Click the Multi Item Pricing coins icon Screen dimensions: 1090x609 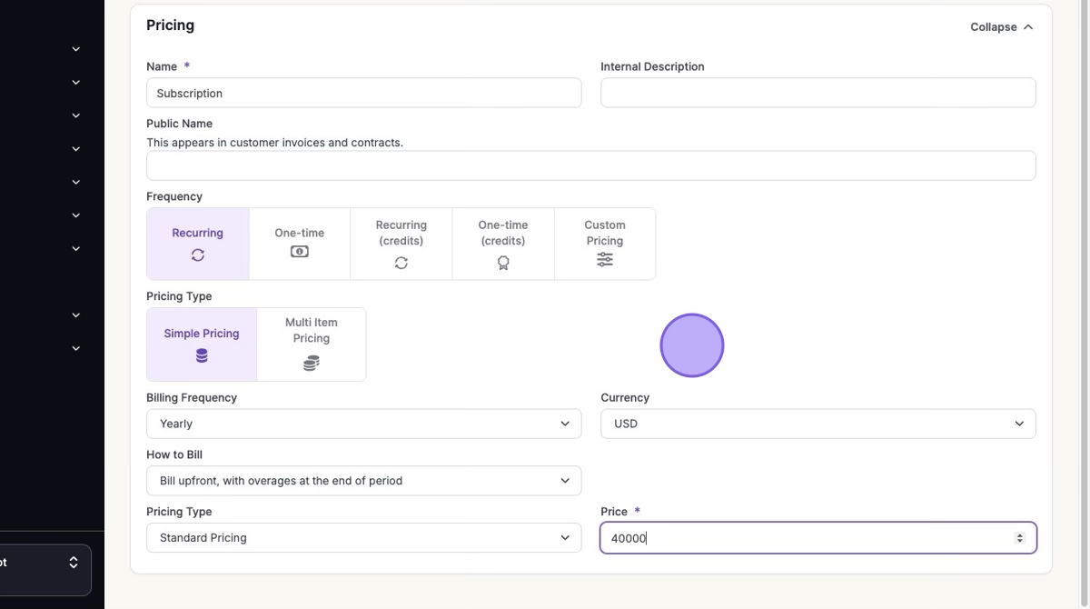pyautogui.click(x=312, y=364)
